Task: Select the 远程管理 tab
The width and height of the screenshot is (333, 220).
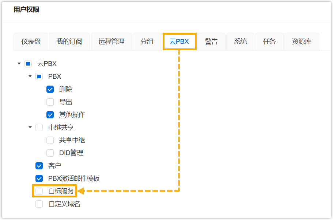Action: point(111,42)
